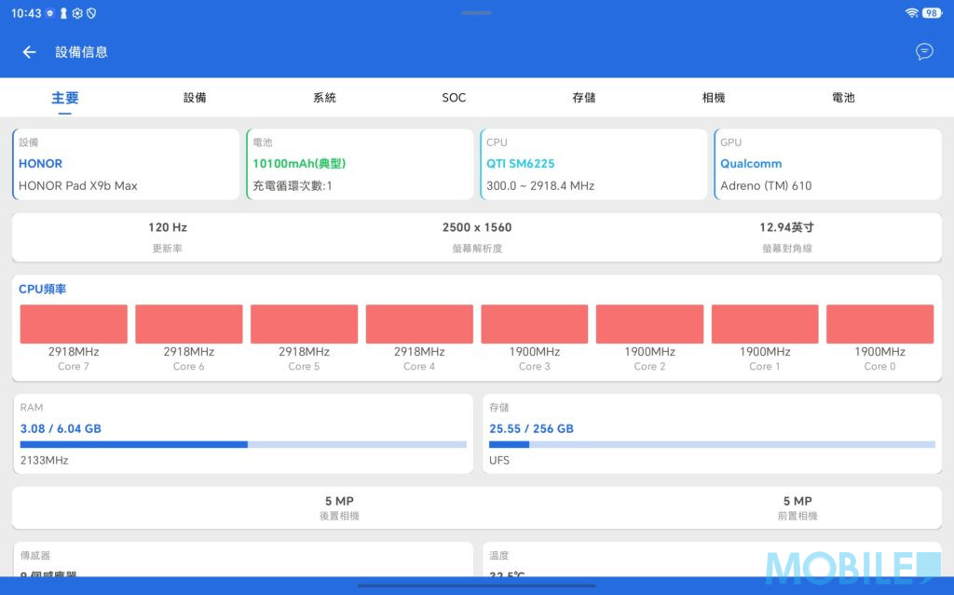Click the 充電循環次數:1 text
Viewport: 954px width, 595px height.
pos(293,185)
